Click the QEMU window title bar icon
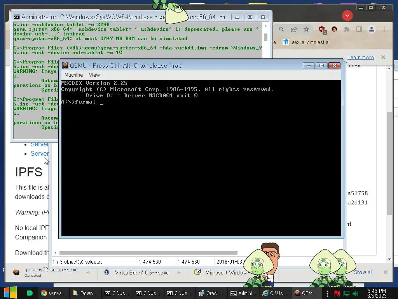This screenshot has width=398, height=299. click(65, 65)
